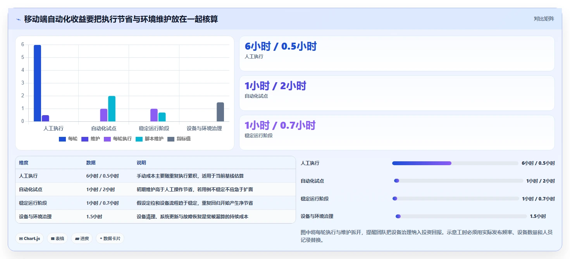Toggle the 脚本维护 legend entry

point(149,139)
